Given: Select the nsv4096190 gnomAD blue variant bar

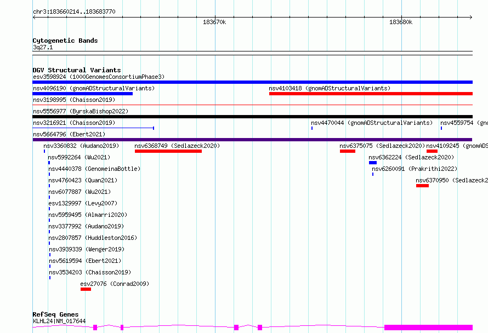Looking at the screenshot, I should click(82, 94).
